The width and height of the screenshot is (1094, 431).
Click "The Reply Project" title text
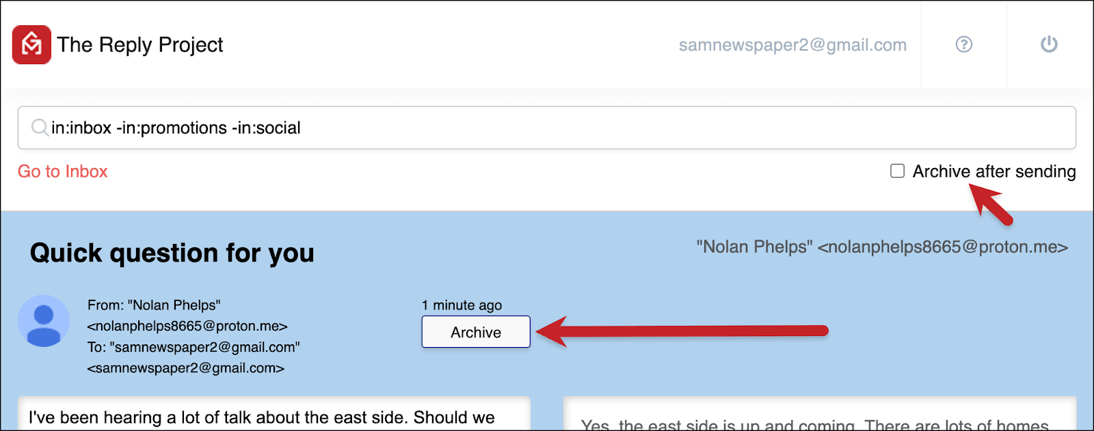pos(140,45)
